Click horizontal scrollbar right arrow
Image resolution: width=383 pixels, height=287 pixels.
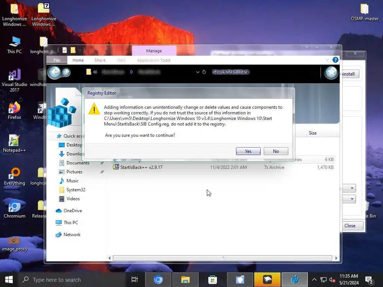tap(336, 258)
